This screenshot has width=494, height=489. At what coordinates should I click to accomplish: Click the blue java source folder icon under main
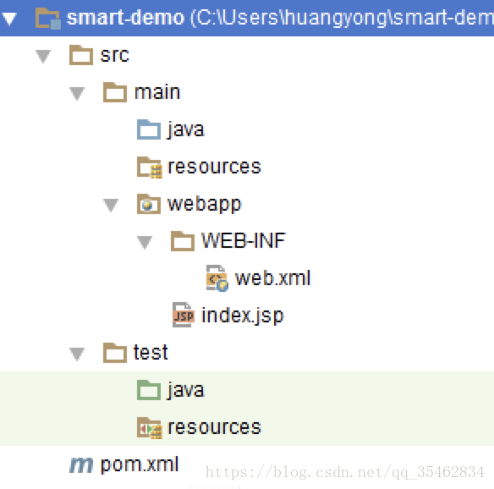149,129
